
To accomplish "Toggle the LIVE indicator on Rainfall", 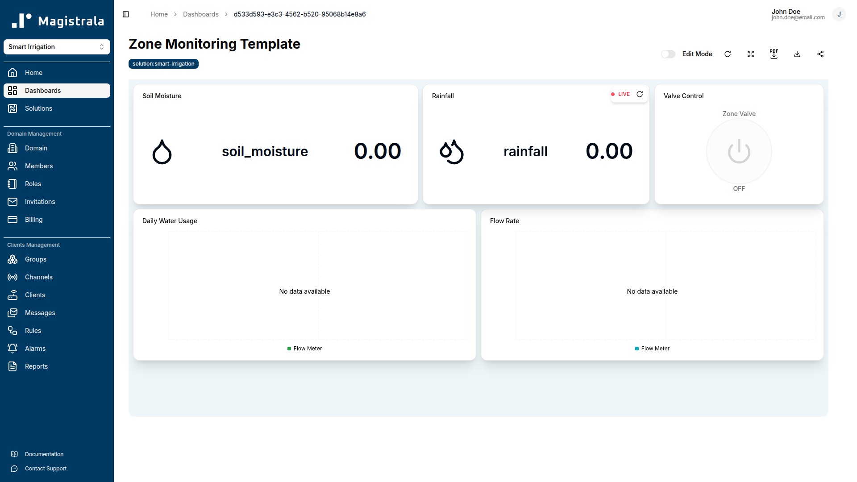I will pyautogui.click(x=621, y=94).
